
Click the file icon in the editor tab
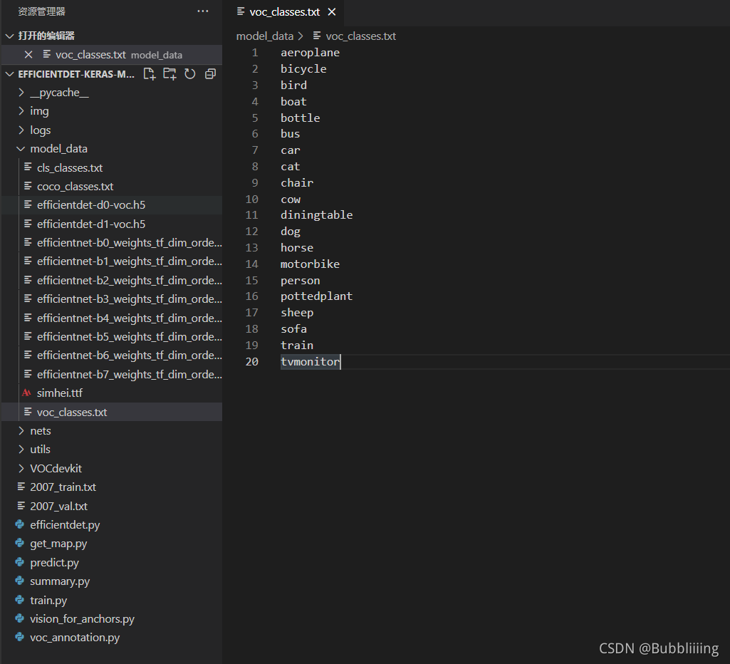241,11
